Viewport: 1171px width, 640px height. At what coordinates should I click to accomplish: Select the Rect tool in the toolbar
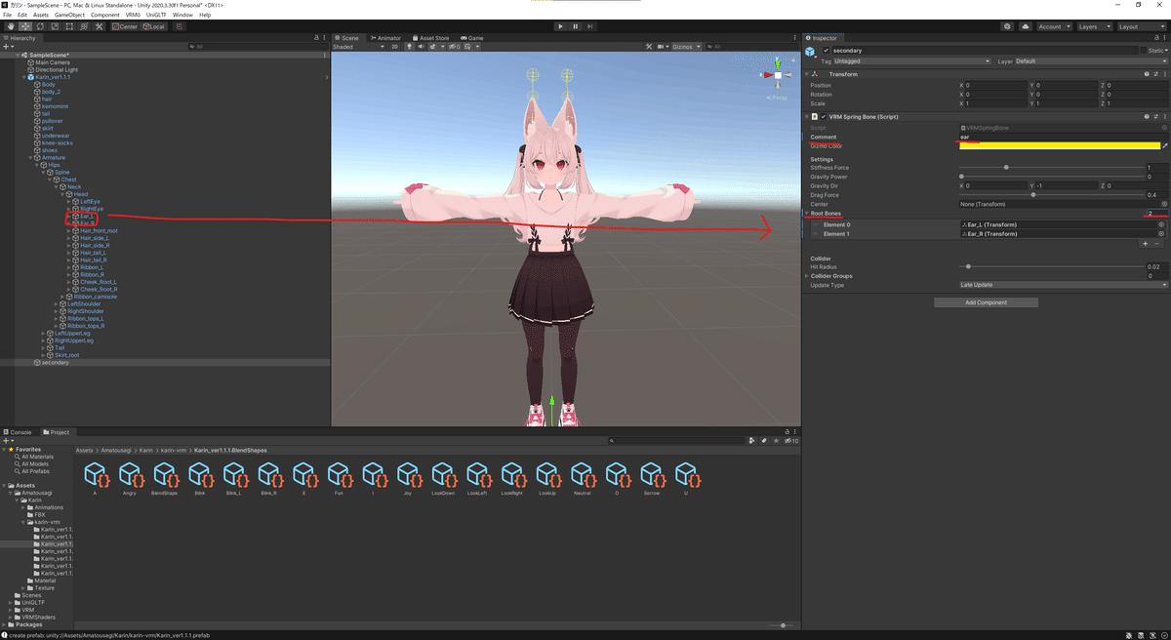point(68,26)
